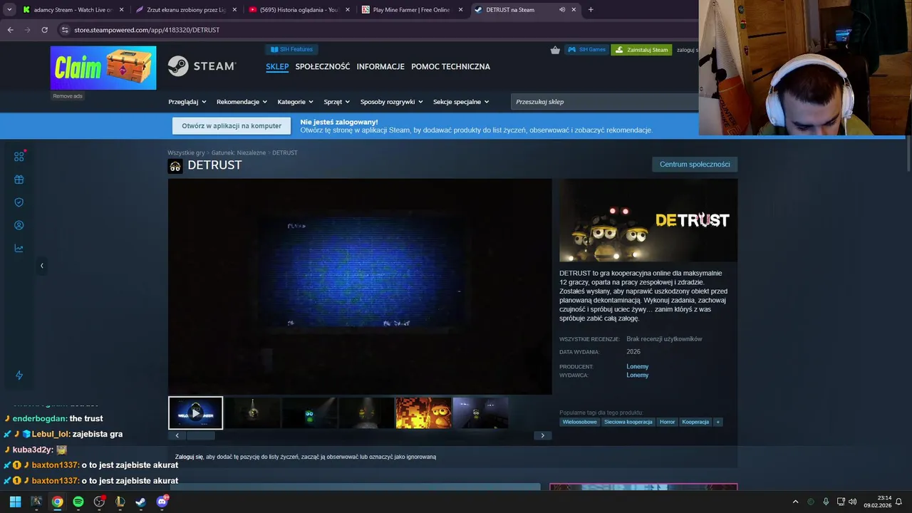Image resolution: width=912 pixels, height=513 pixels.
Task: Open the Windows Start button
Action: coord(15,502)
